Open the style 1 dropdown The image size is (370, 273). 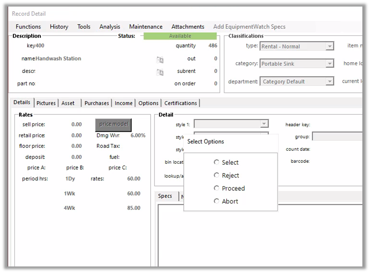point(264,124)
